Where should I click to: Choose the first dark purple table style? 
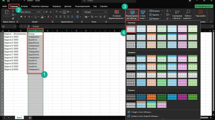(x=182, y=96)
